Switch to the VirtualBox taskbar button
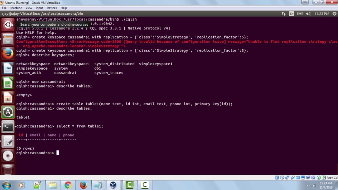 tap(114, 185)
